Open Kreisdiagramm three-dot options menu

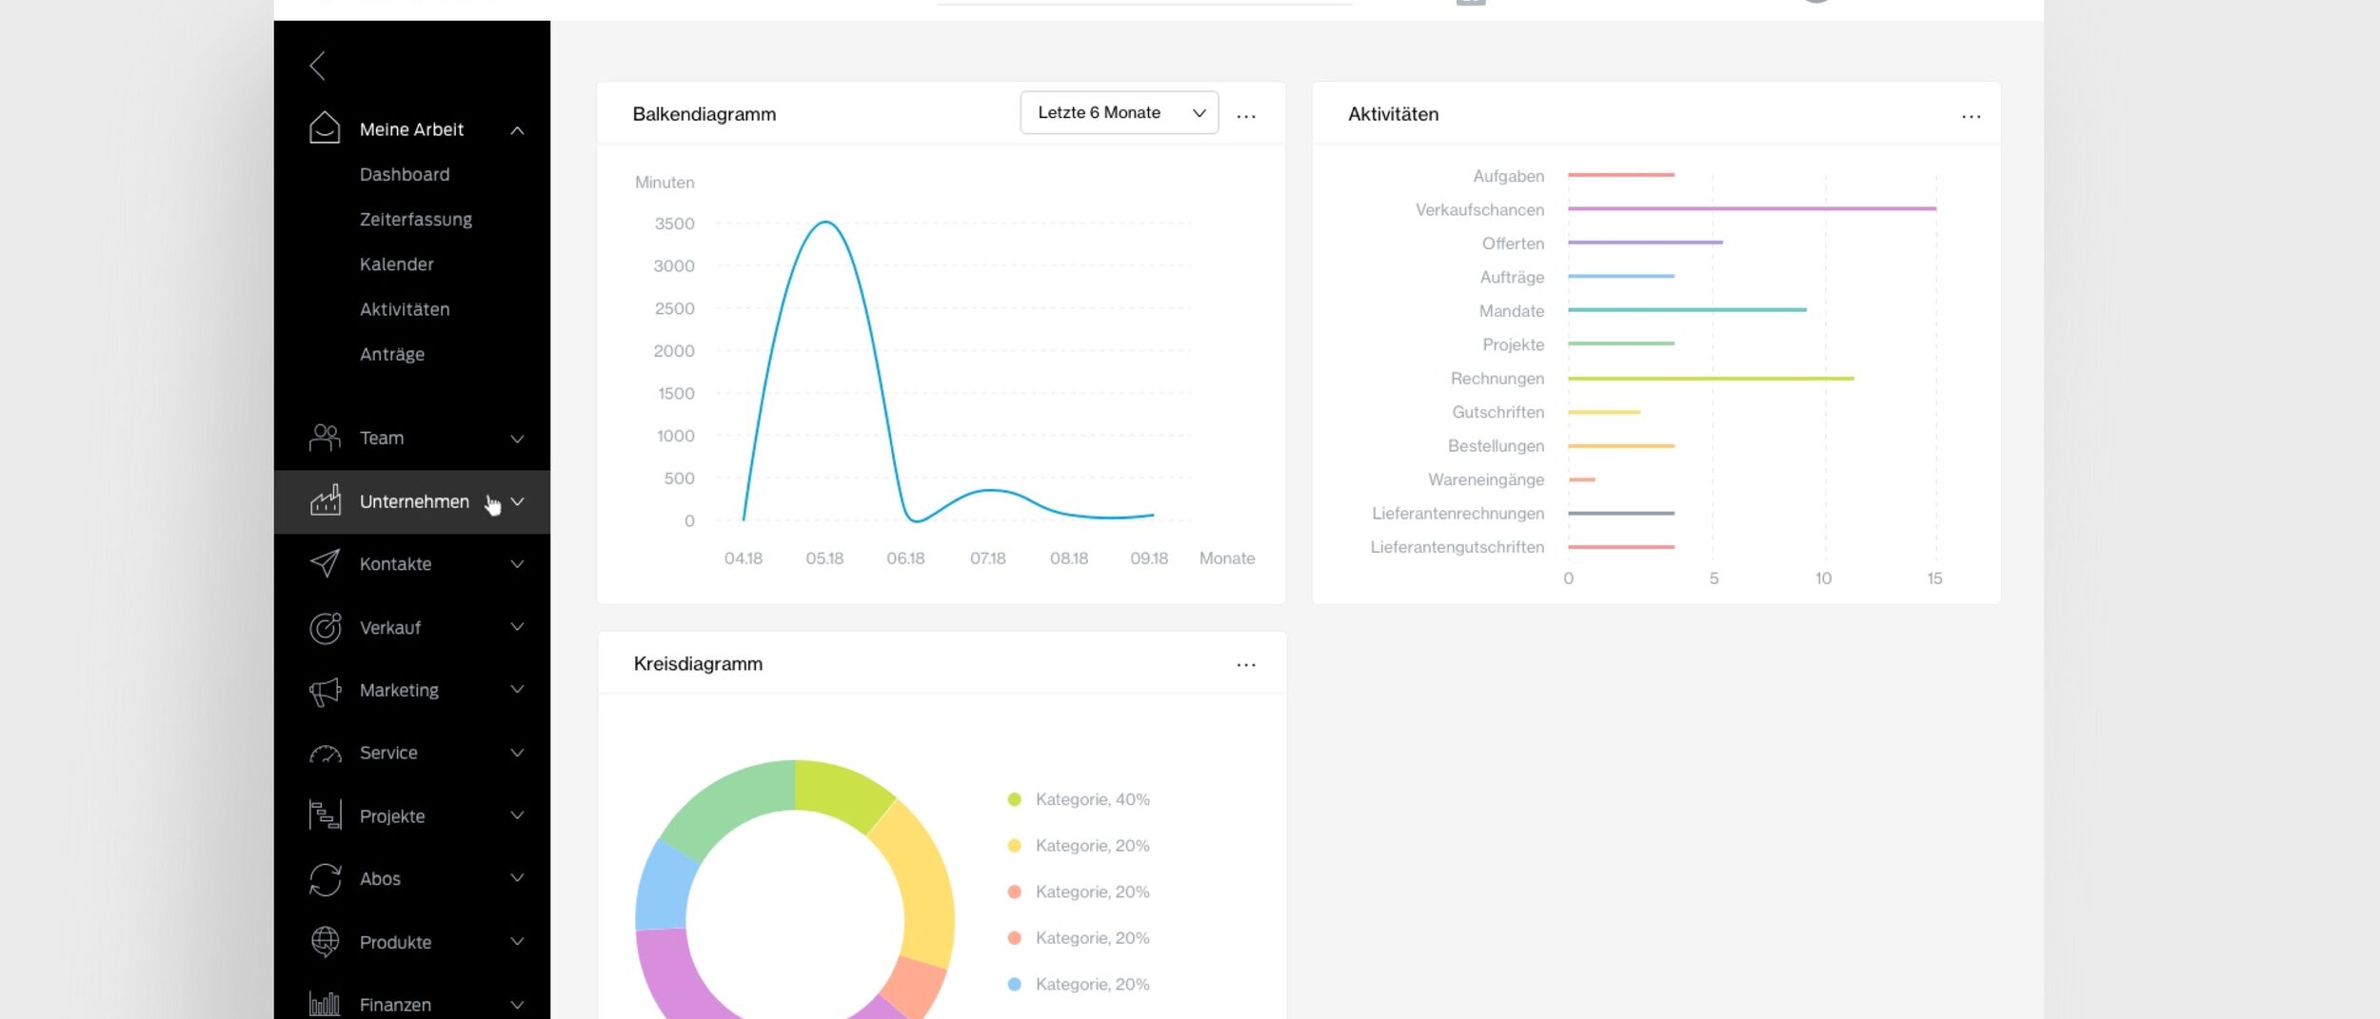tap(1246, 665)
